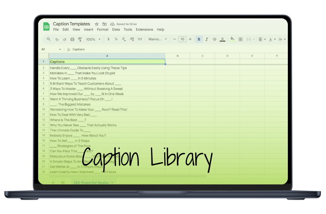
Task: Click the move to folder icon
Action: pyautogui.click(x=104, y=24)
